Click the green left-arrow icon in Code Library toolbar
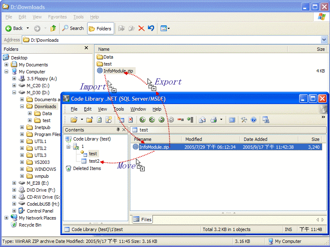Image resolution: width=330 pixels, height=247 pixels. (162, 120)
